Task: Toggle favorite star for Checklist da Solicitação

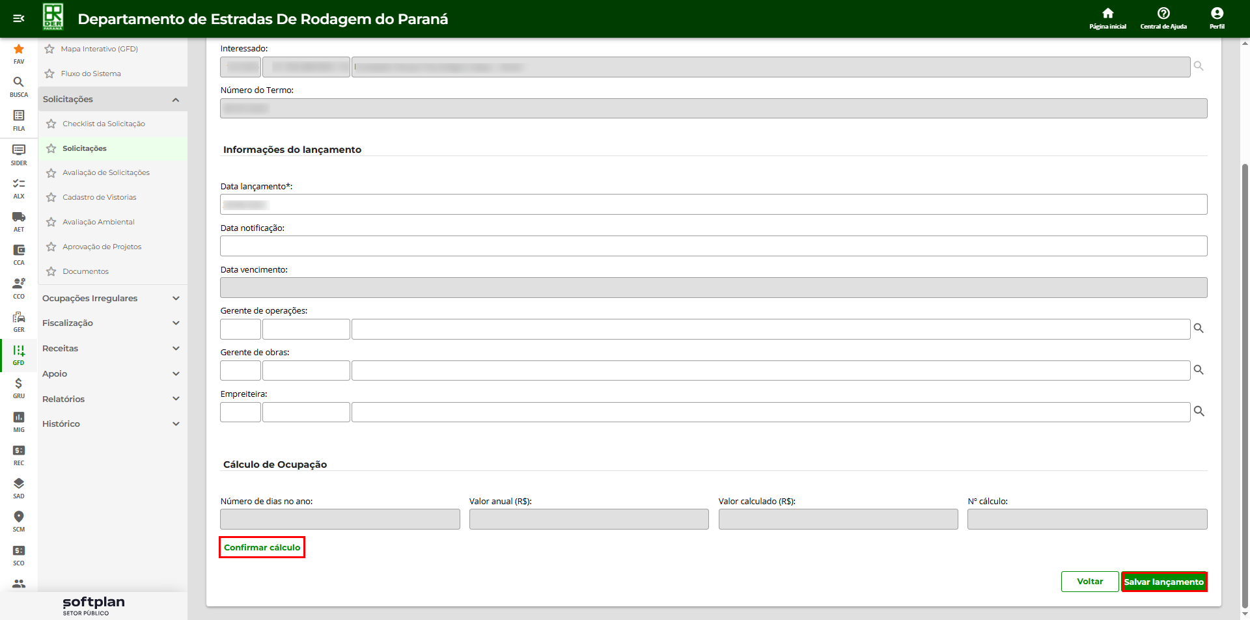Action: (x=51, y=124)
